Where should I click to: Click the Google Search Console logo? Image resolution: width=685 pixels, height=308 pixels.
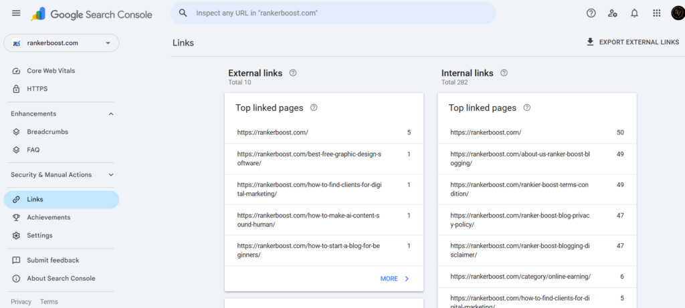click(91, 15)
